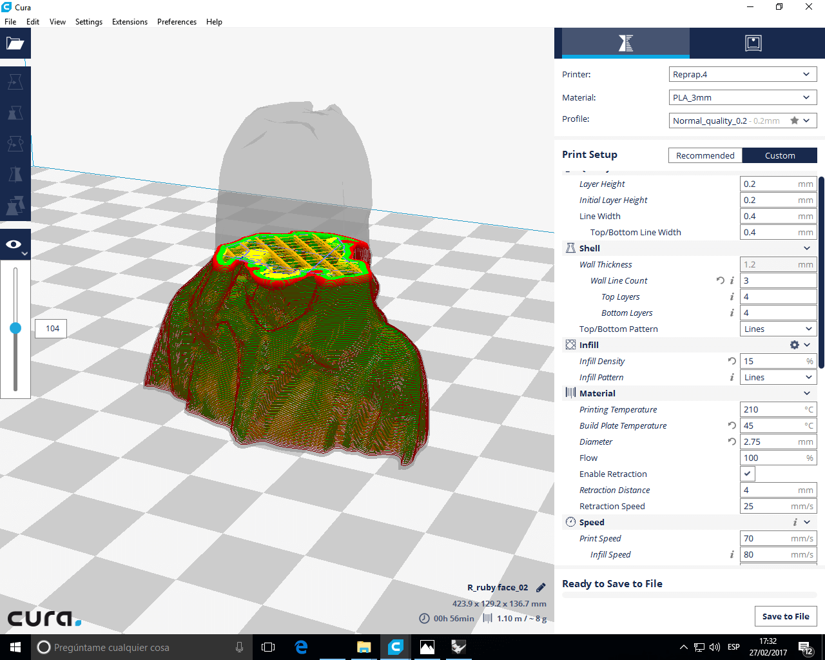Select the Scale tool in left toolbar

(15, 113)
